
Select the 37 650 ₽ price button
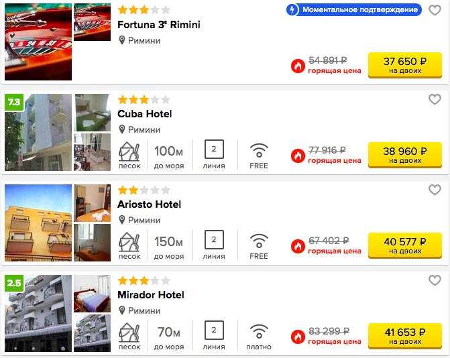[404, 65]
